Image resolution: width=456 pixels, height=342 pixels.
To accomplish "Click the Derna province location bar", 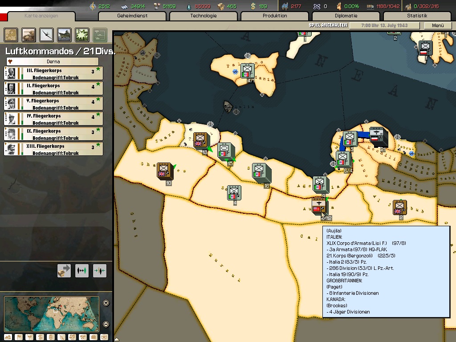I will tap(53, 61).
